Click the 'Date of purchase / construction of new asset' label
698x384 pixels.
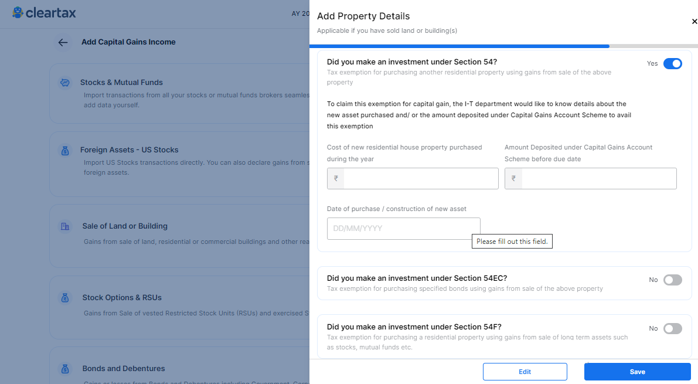[397, 209]
